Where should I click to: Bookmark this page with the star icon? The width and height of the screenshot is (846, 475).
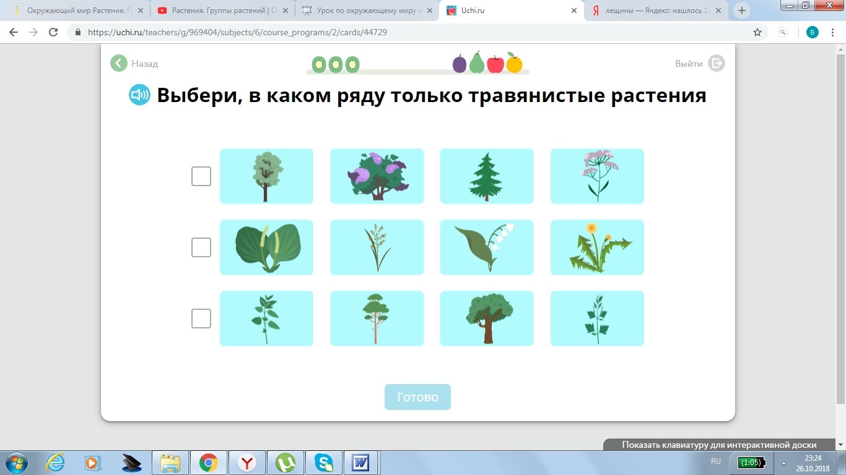point(757,32)
